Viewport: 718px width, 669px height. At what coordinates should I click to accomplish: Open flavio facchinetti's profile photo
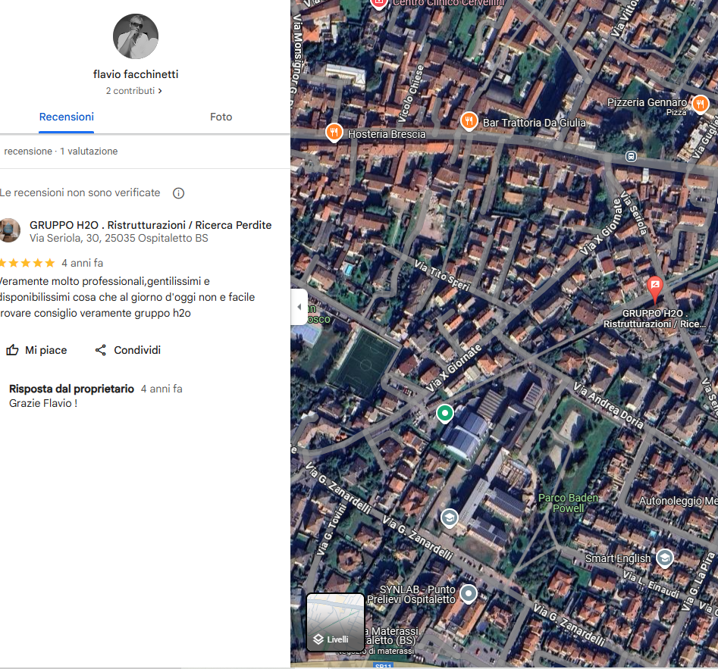(x=136, y=36)
